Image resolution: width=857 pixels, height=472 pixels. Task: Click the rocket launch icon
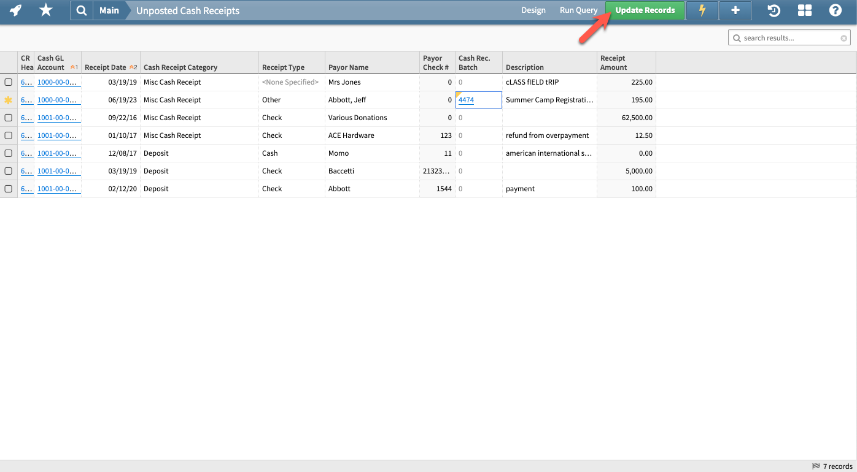tap(14, 10)
